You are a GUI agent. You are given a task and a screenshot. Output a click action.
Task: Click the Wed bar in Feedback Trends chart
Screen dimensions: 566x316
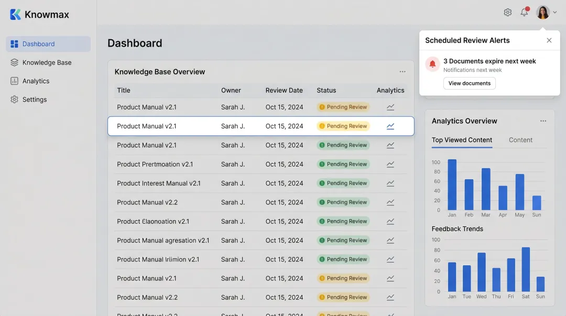click(482, 272)
